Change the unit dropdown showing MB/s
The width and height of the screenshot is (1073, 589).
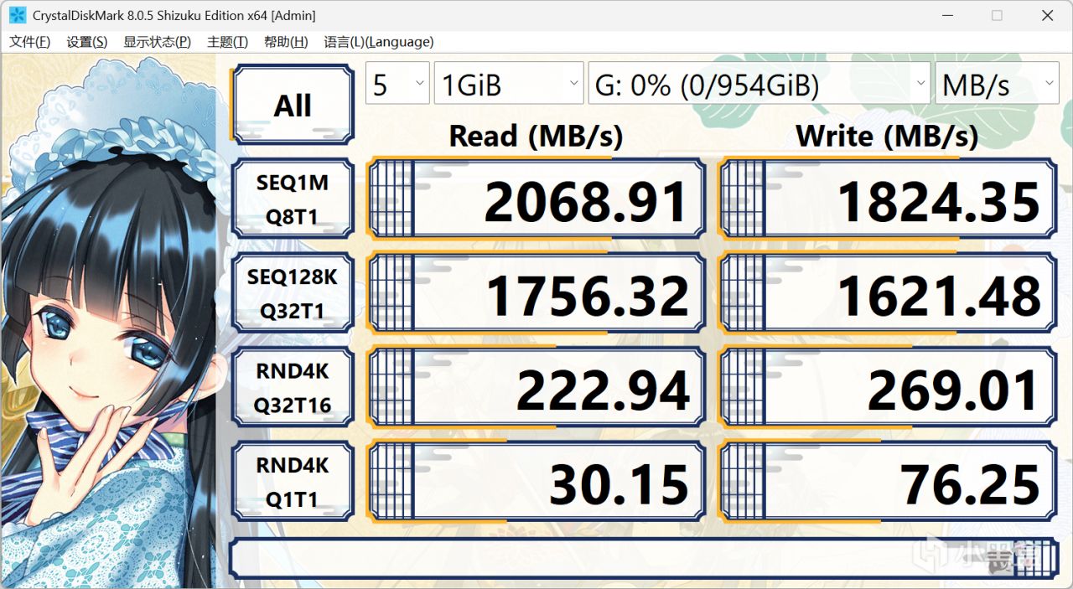click(998, 84)
